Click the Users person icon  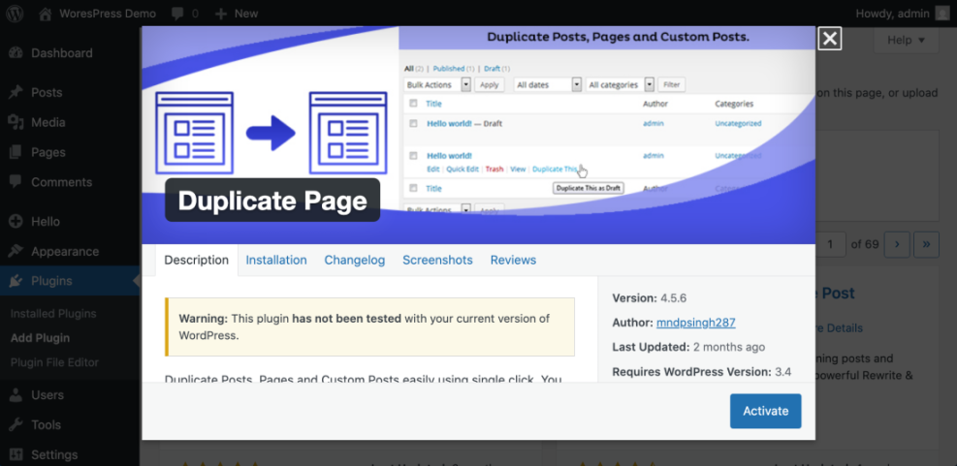[16, 395]
